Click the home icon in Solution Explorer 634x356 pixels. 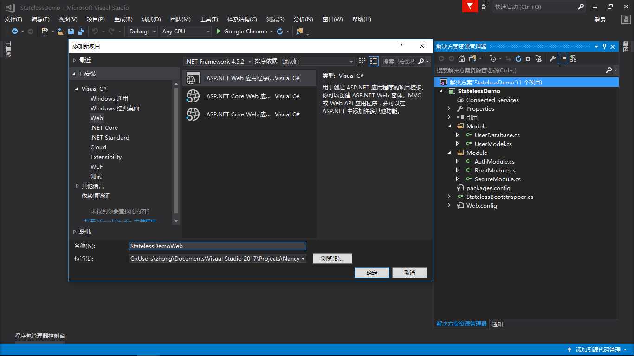coord(462,58)
